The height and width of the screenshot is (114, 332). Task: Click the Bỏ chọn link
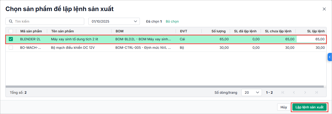[x=172, y=21]
